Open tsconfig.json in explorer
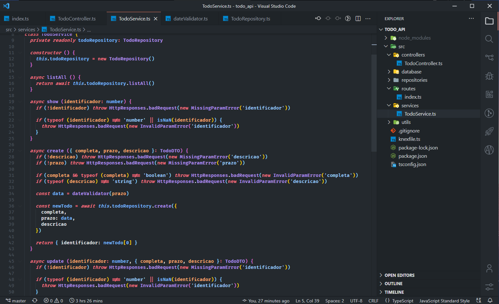 [x=429, y=164]
